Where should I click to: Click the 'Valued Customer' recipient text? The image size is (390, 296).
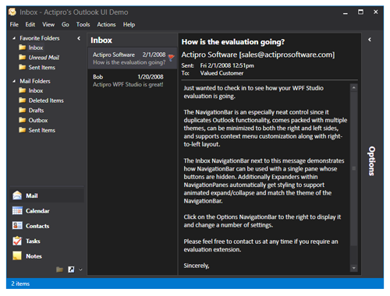point(222,73)
